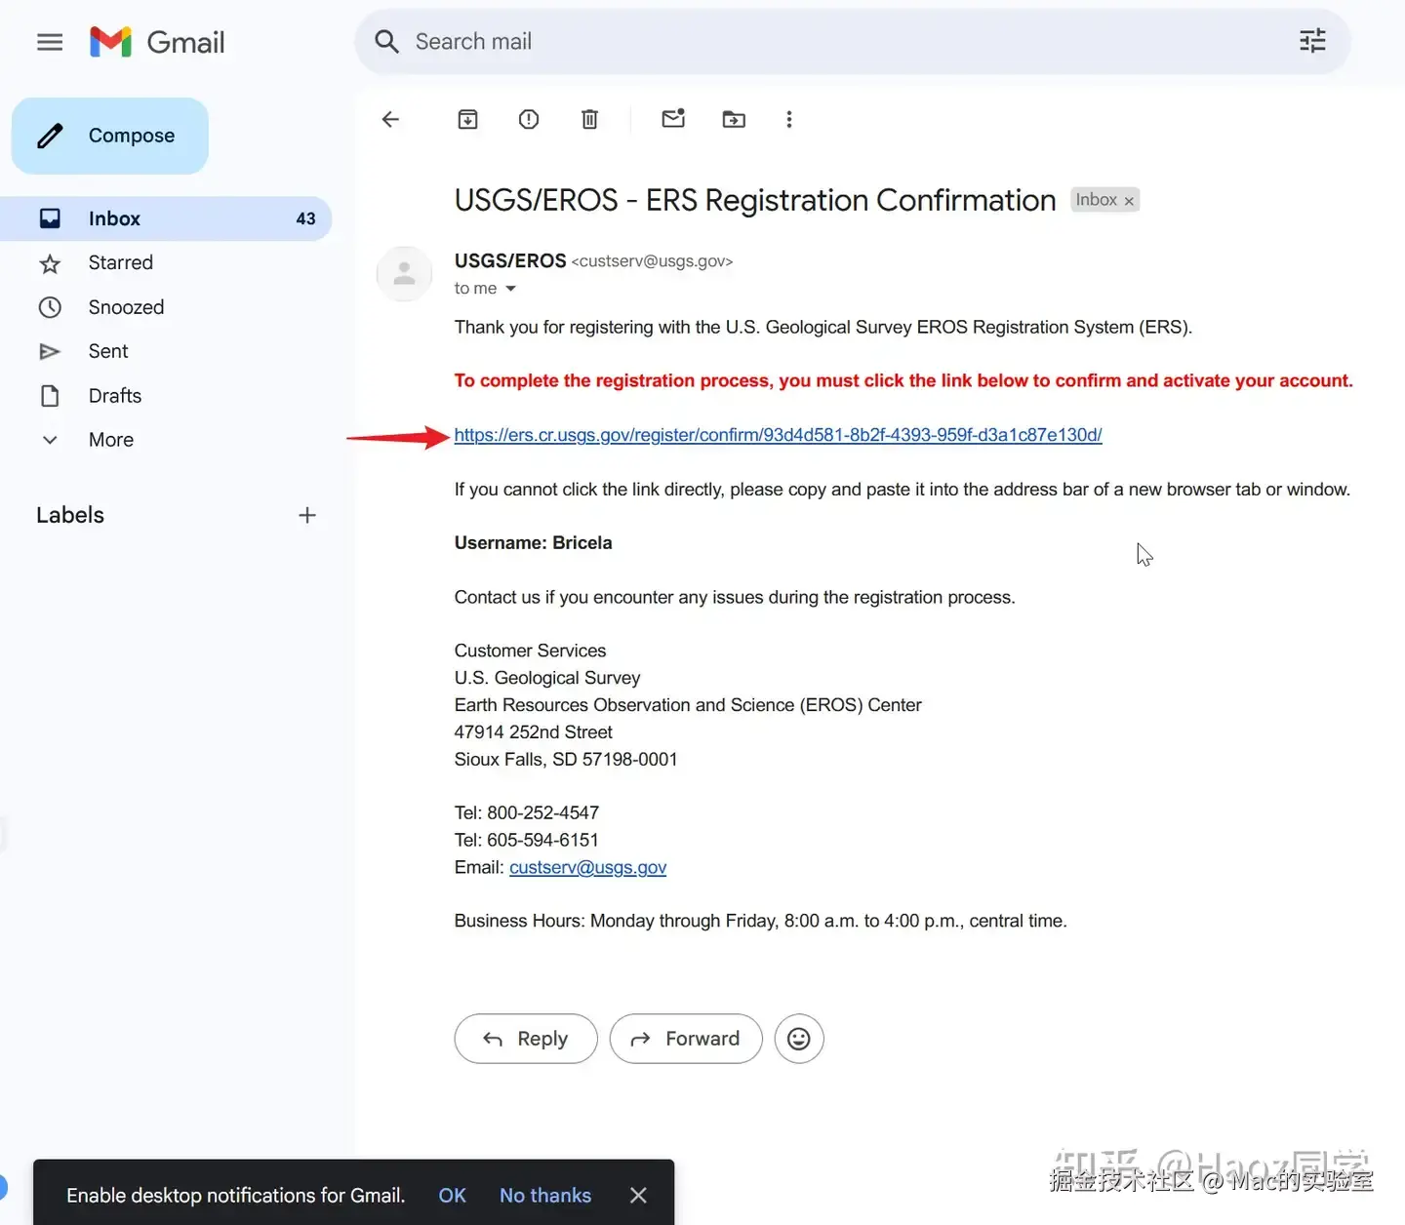Screen dimensions: 1405x1225
Task: Open the main menu hamburger icon
Action: coord(50,42)
